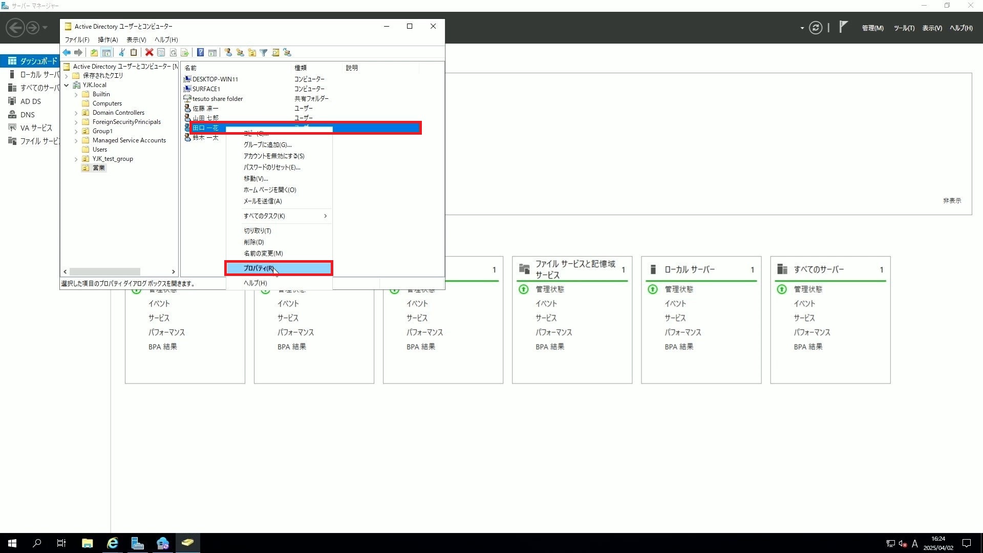Open すべてのサーバー tile header

(819, 269)
